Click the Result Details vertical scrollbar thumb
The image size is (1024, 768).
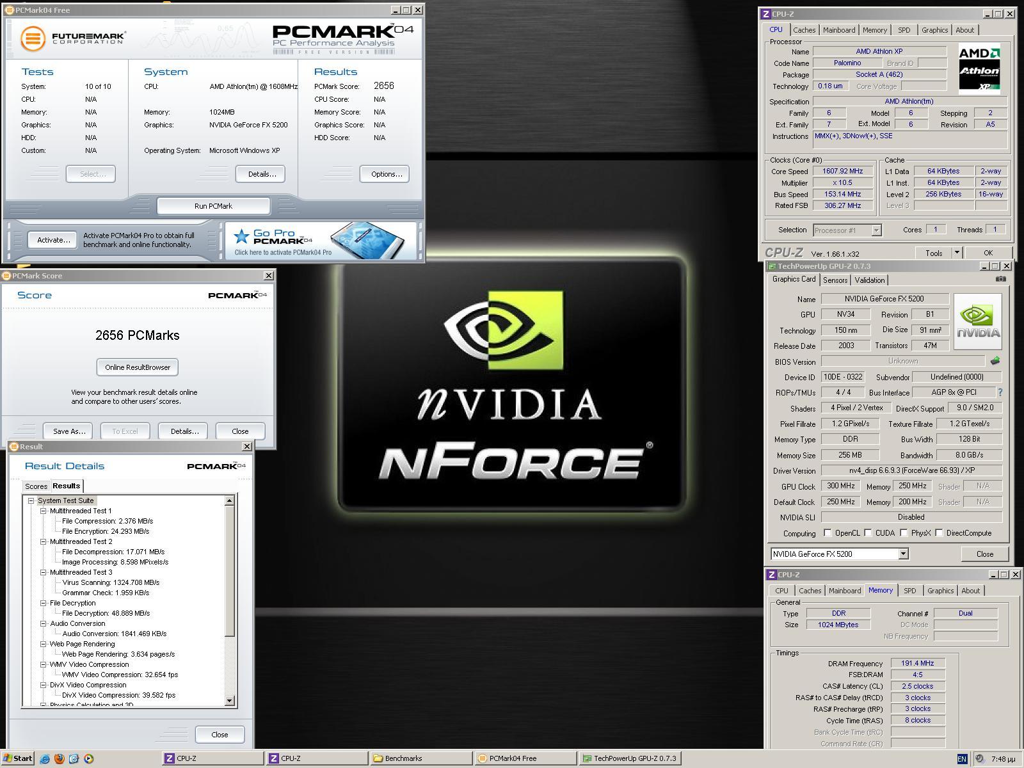point(230,572)
